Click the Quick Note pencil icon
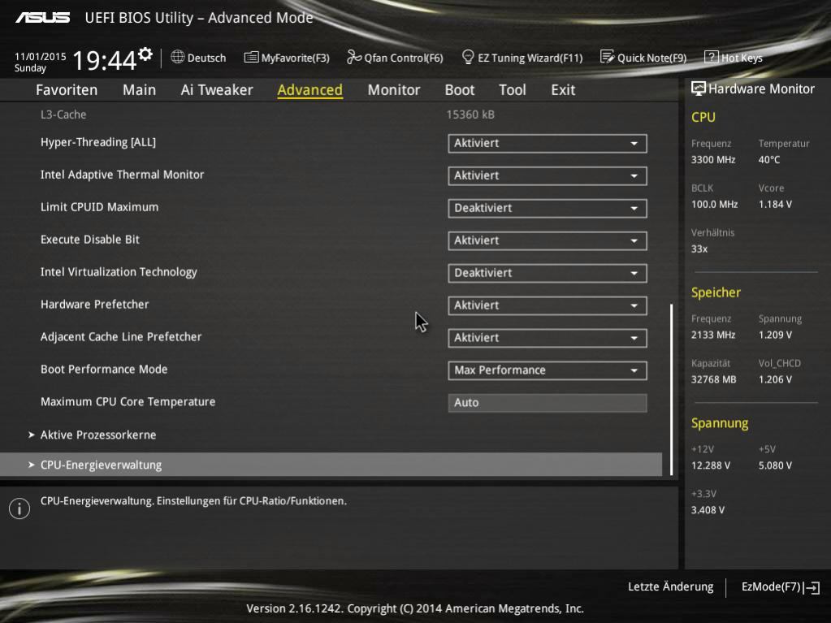The width and height of the screenshot is (831, 623). point(607,57)
